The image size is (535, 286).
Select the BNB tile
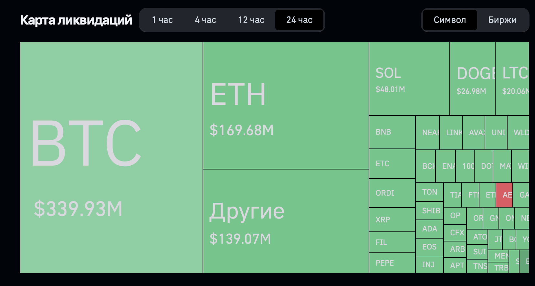tap(392, 132)
